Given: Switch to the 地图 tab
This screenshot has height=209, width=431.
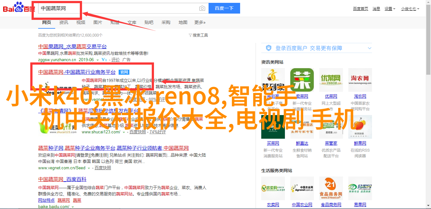Looking at the screenshot, I should 183,22.
